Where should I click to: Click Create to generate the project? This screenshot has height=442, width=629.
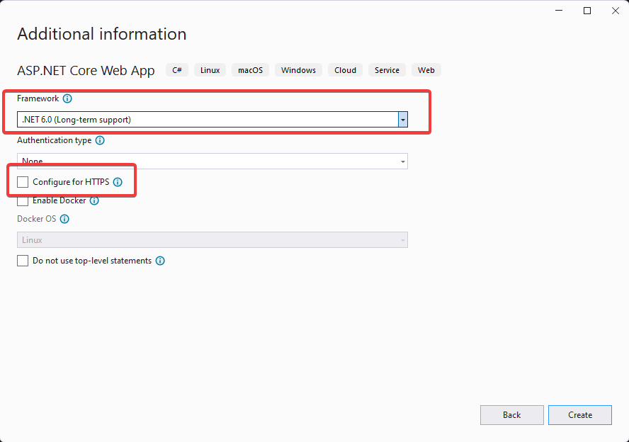(x=579, y=415)
